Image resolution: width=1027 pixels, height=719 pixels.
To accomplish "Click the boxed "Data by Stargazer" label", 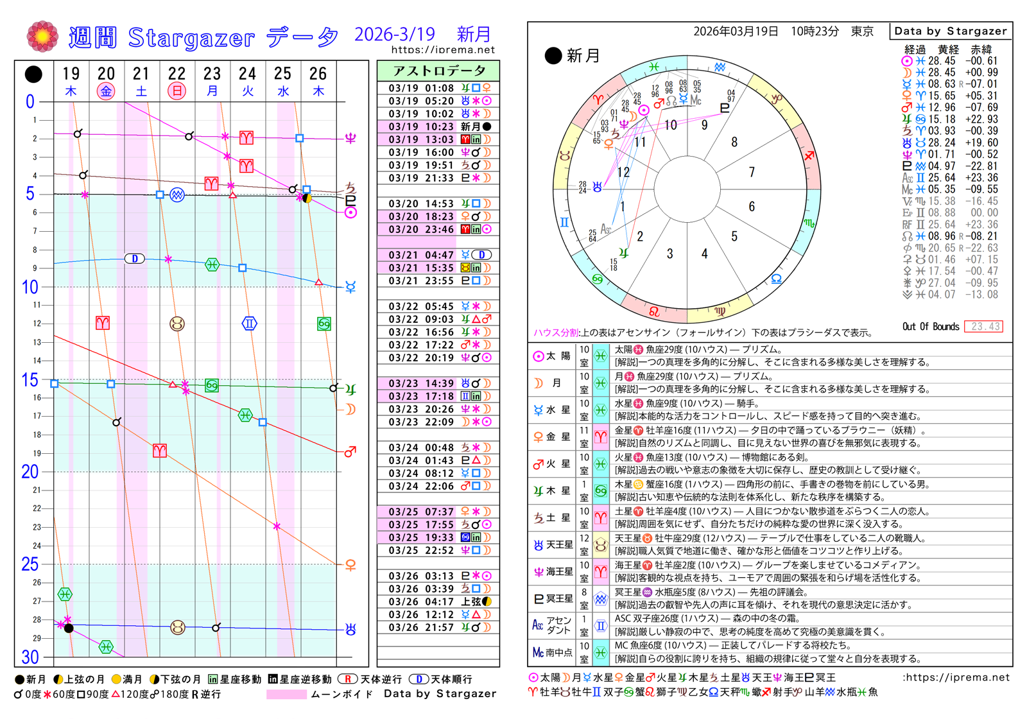I will [950, 31].
